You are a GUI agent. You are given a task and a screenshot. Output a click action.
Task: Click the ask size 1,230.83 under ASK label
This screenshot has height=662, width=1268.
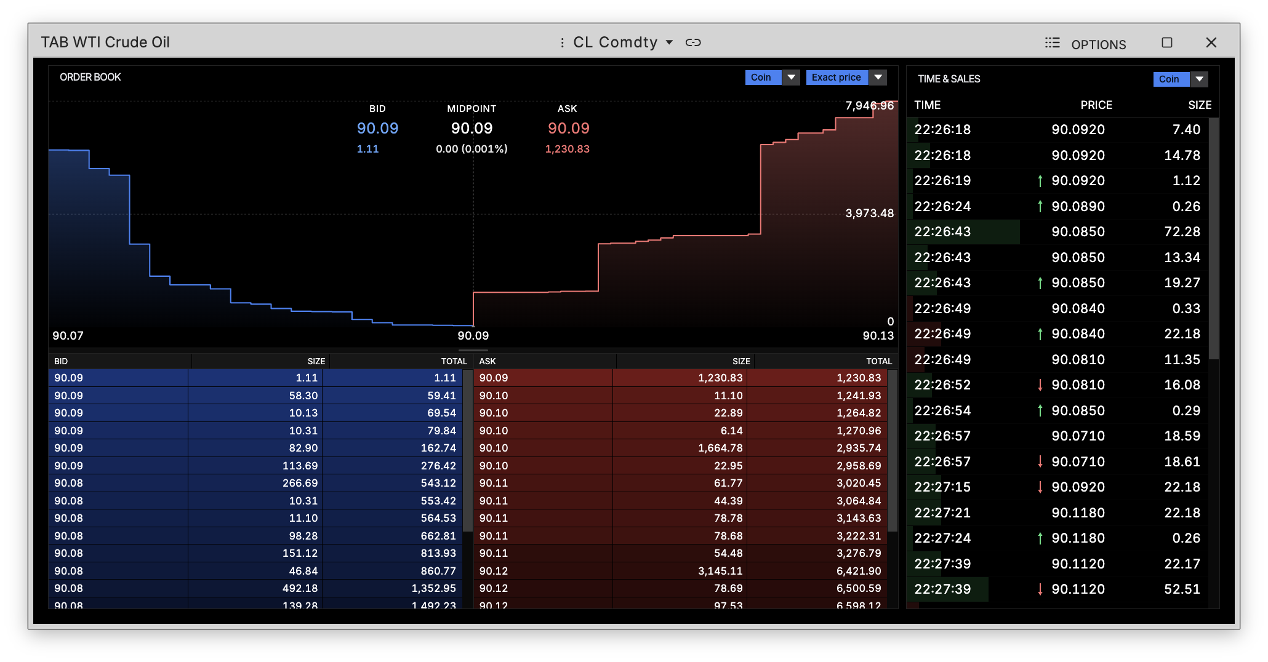point(568,149)
